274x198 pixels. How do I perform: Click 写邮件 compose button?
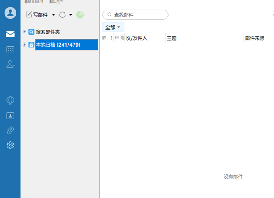[x=37, y=15]
